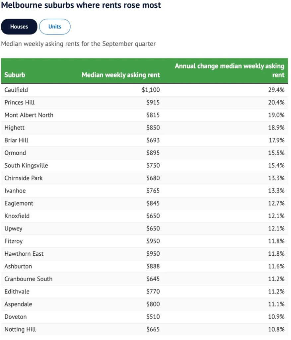This screenshot has width=291, height=340.
Task: Click Ashburton's $888 median rent
Action: 153,267
